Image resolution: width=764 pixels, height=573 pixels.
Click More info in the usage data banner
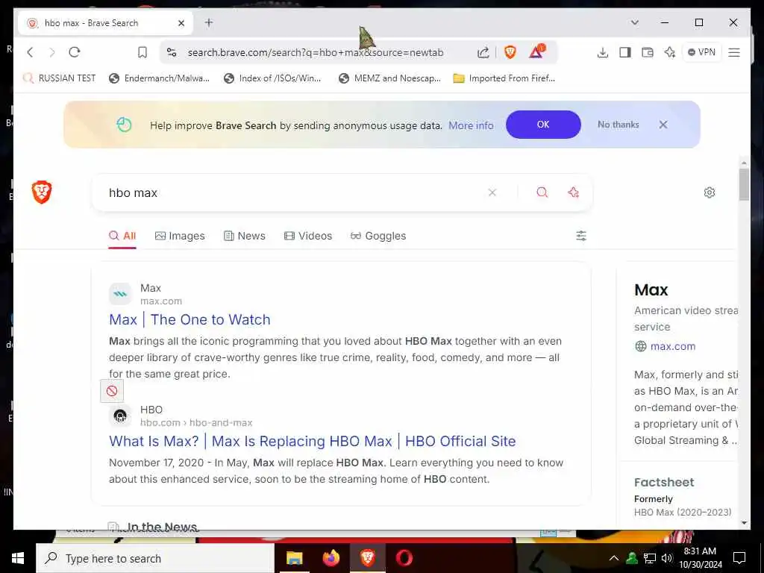[x=471, y=125]
